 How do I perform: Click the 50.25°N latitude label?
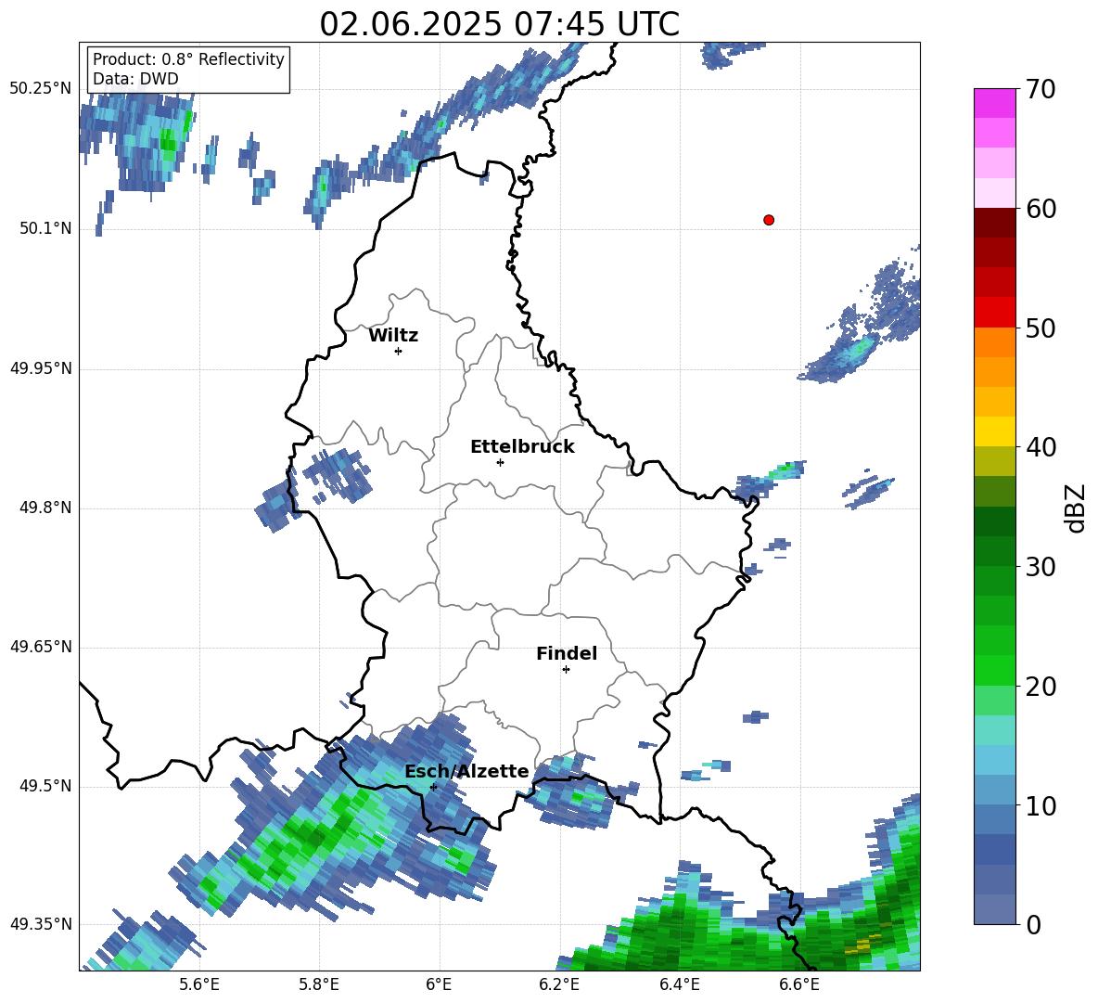[x=41, y=89]
